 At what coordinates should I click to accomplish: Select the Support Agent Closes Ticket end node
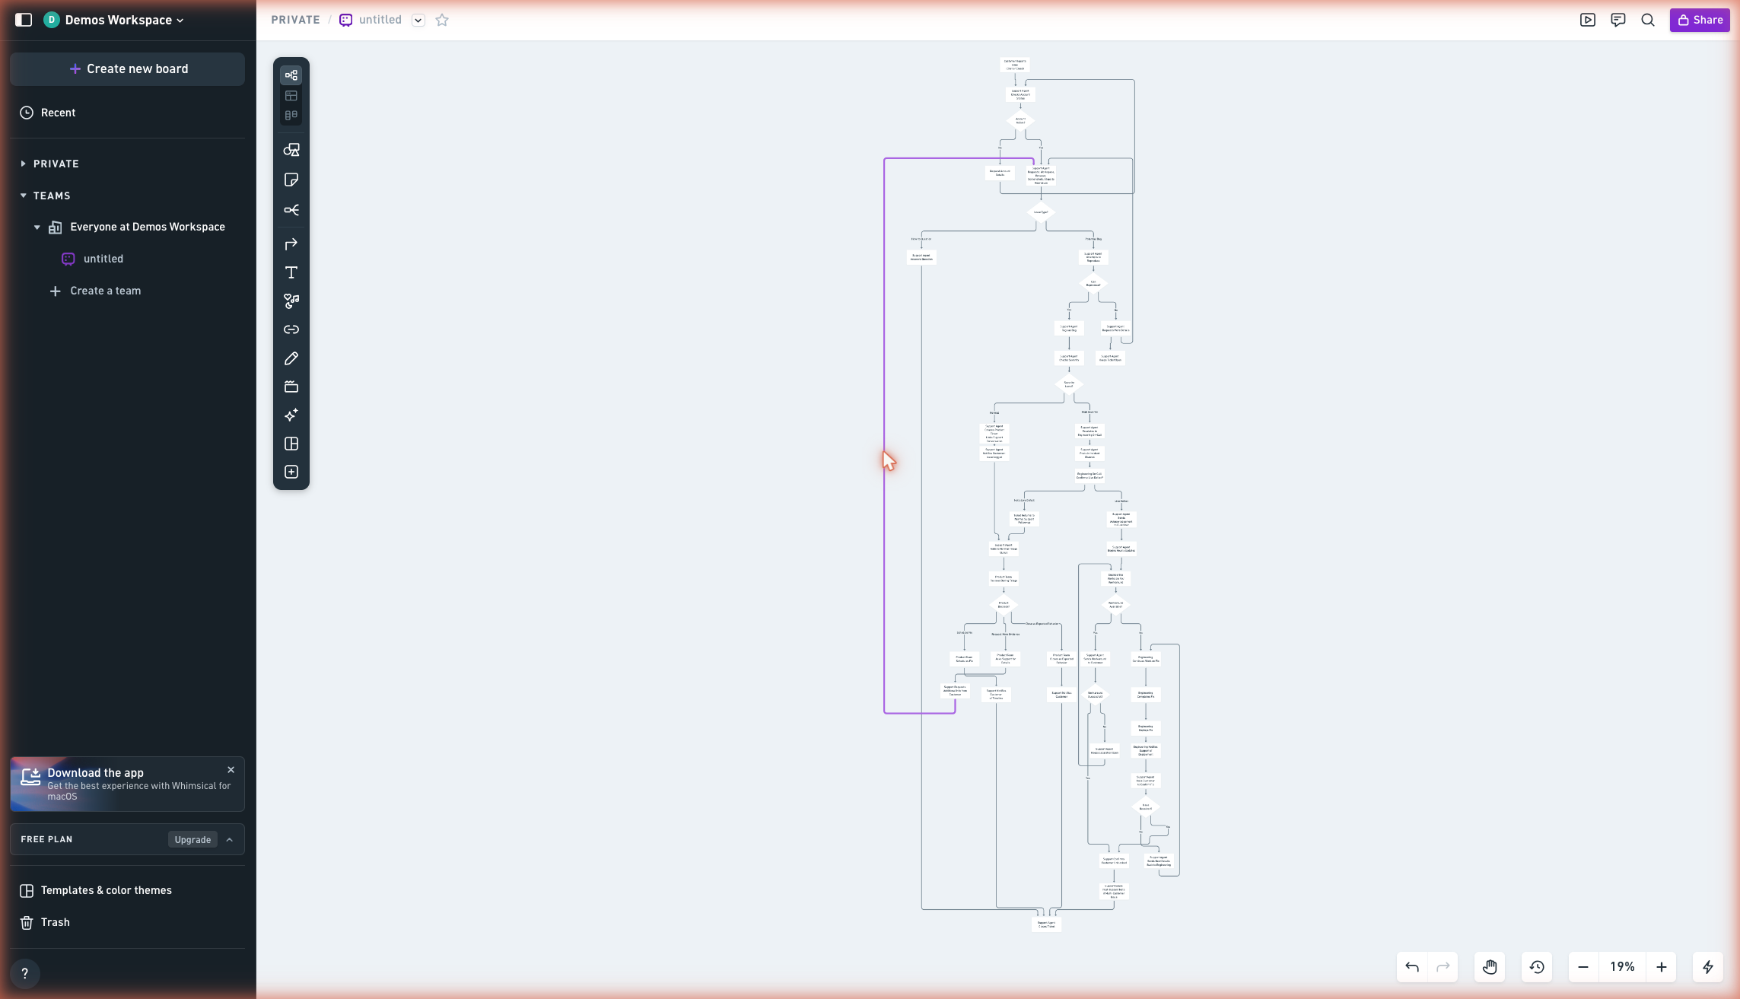pyautogui.click(x=1046, y=924)
